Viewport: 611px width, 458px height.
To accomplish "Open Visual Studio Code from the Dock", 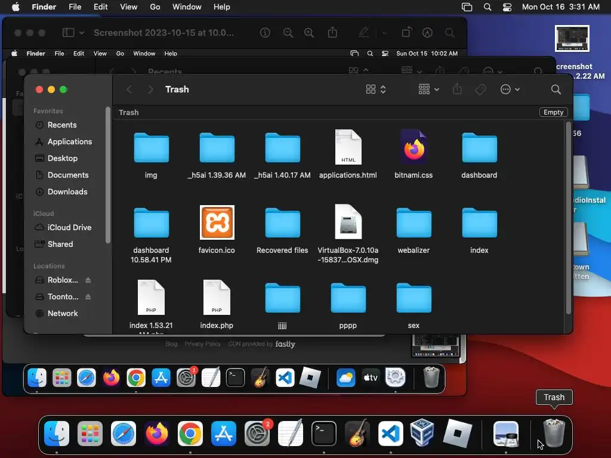I will [x=390, y=434].
